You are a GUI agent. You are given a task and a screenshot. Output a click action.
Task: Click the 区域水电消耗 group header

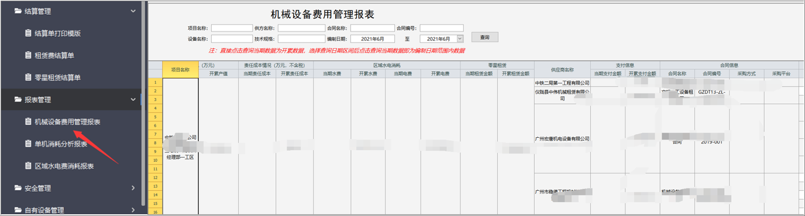pos(387,65)
